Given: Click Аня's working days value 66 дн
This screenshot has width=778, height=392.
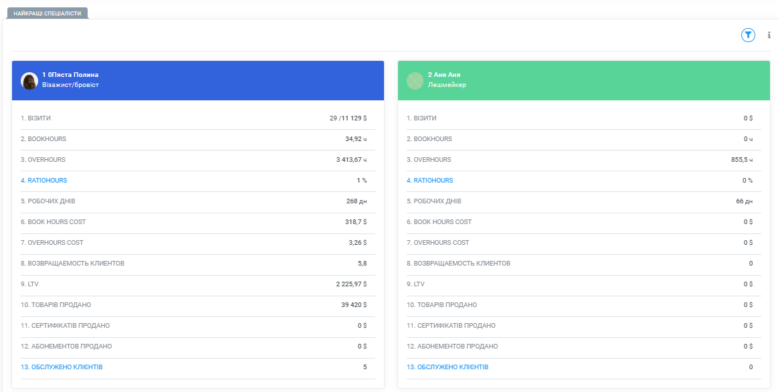Looking at the screenshot, I should click(x=745, y=201).
